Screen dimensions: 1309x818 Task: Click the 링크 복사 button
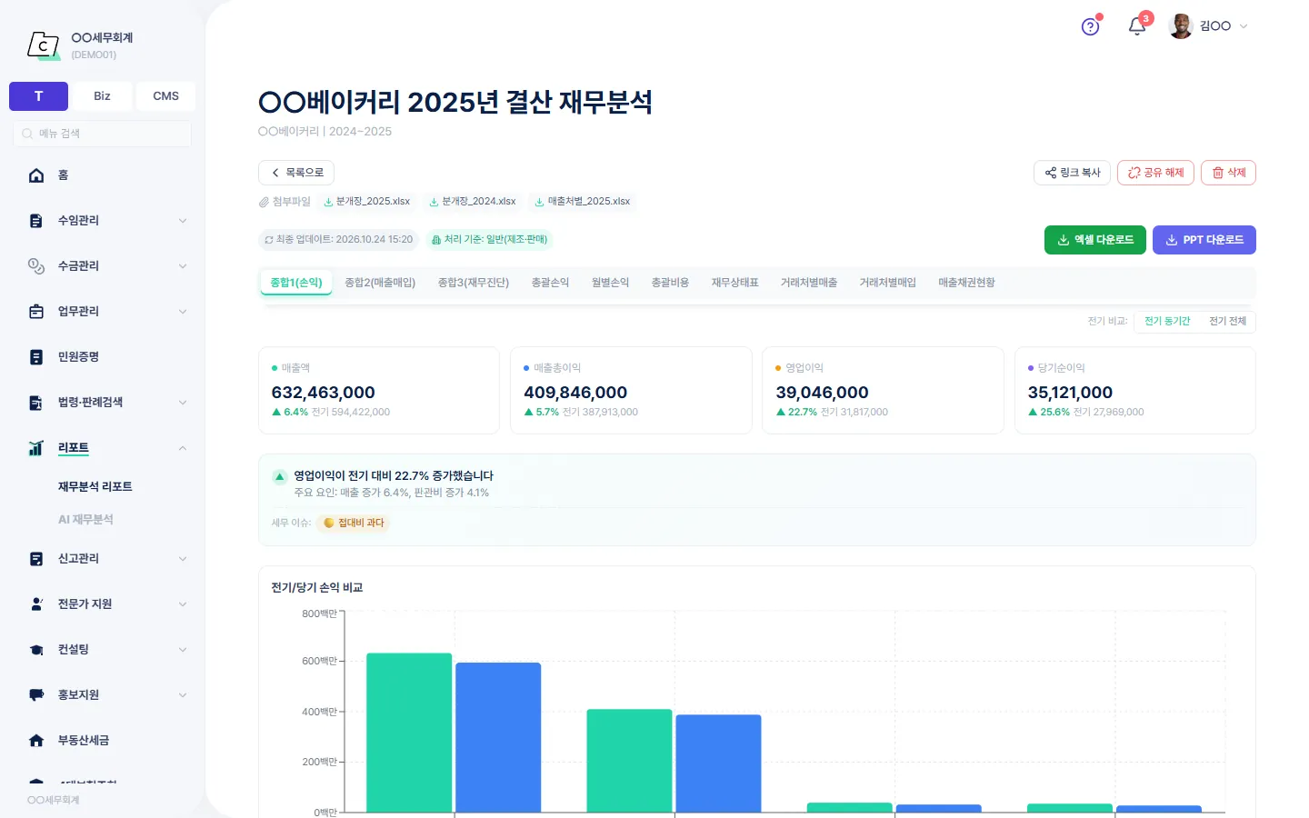(1073, 173)
